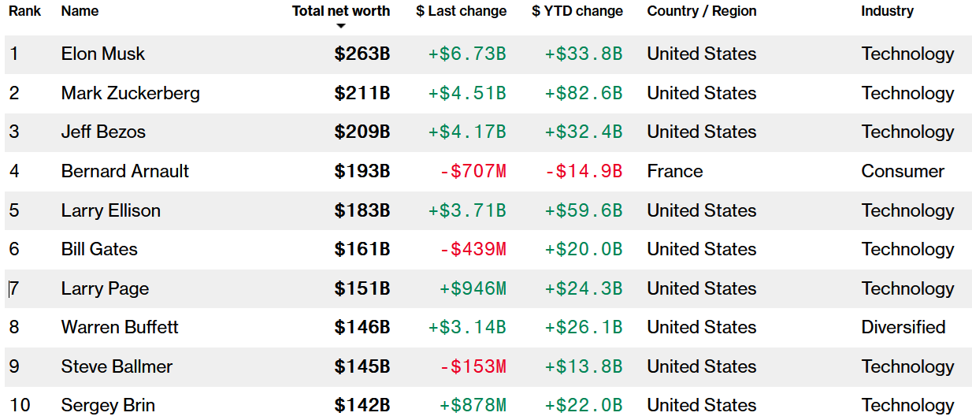Image resolution: width=972 pixels, height=420 pixels.
Task: Click the France country cell
Action: click(x=675, y=171)
